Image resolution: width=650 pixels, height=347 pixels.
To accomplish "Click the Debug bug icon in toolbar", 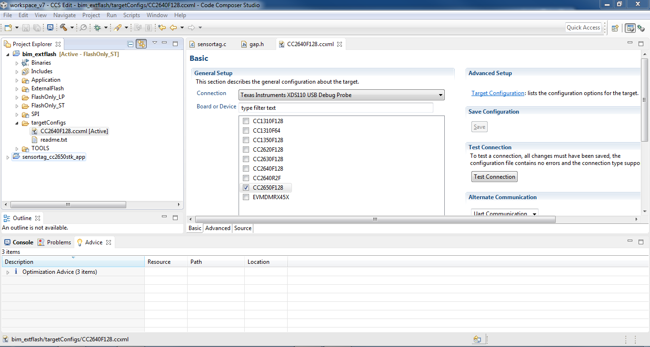I will (x=97, y=28).
